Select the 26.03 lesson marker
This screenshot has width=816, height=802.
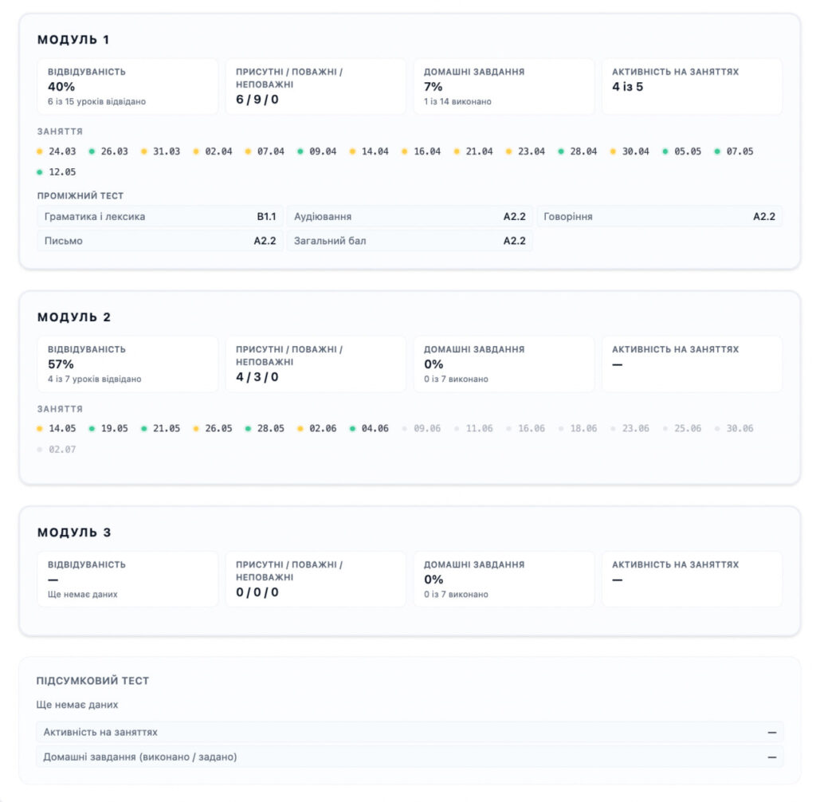coord(108,151)
